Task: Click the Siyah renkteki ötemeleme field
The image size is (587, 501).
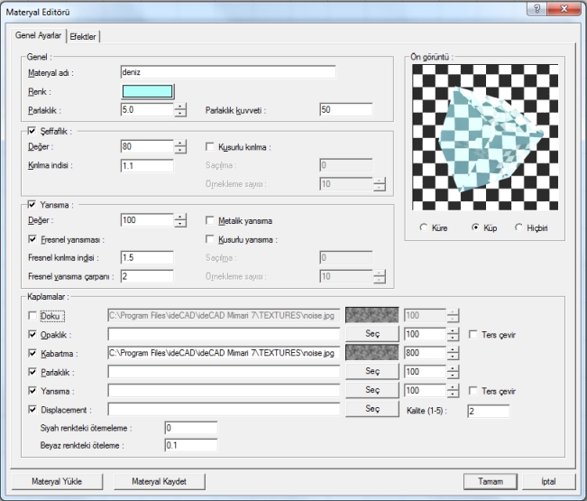Action: coord(191,428)
